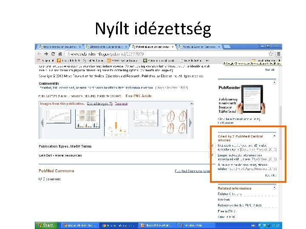This screenshot has height=229, width=306.
Task: Open the 'Longer leukocyte telomeres' PLoS One article
Action: [247, 157]
